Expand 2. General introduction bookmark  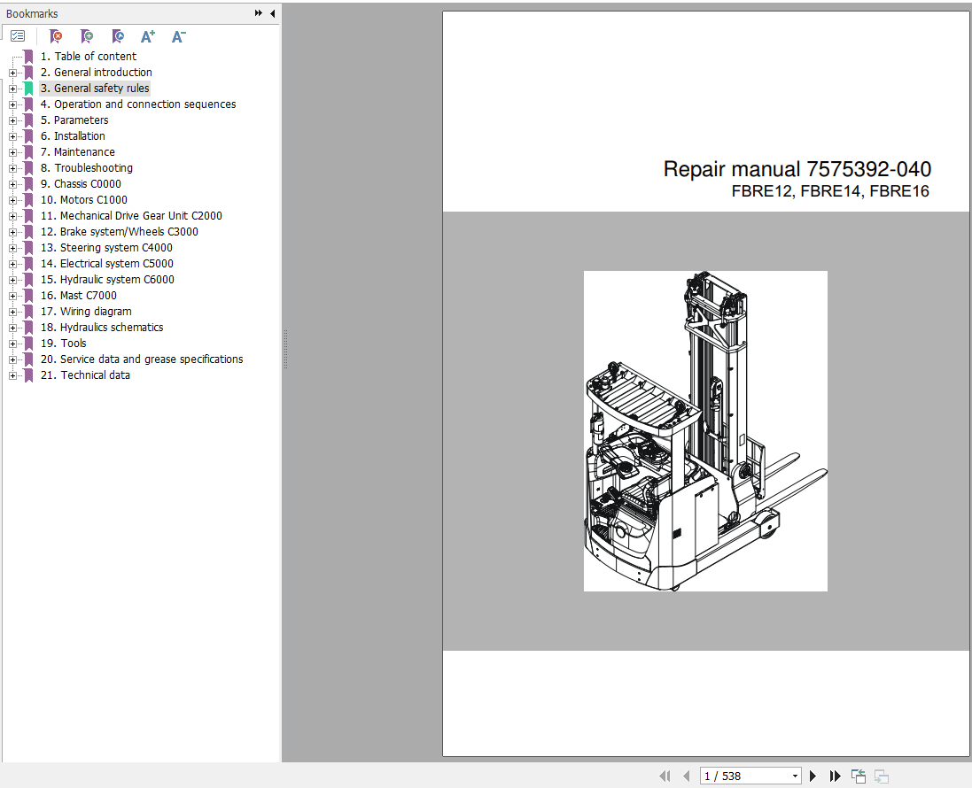(12, 73)
